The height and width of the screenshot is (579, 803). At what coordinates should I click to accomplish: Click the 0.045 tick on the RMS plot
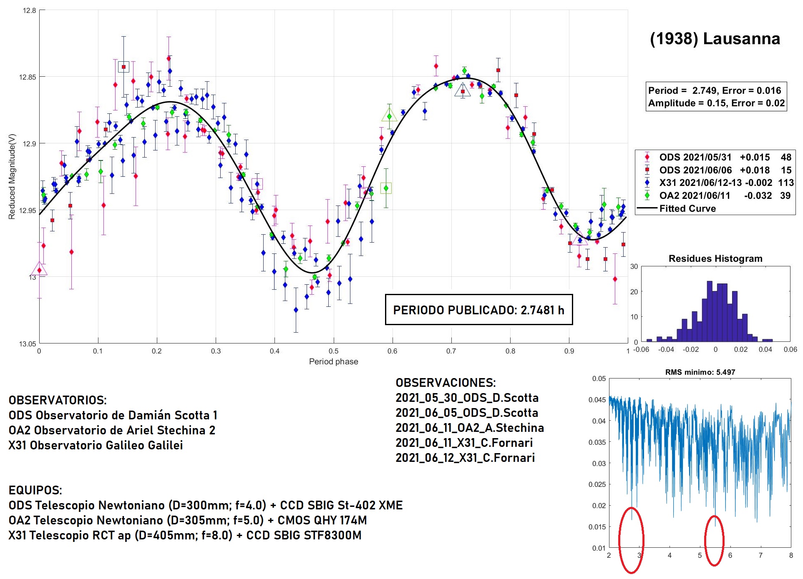596,400
